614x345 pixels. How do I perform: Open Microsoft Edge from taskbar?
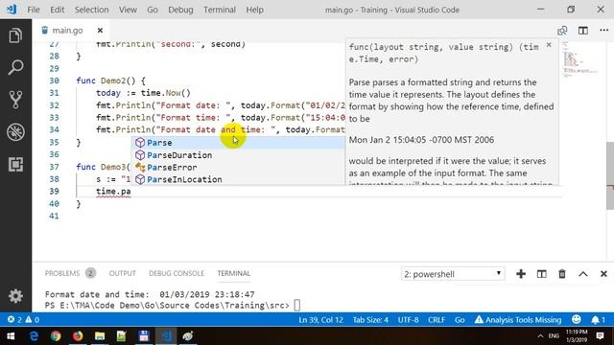point(34,336)
